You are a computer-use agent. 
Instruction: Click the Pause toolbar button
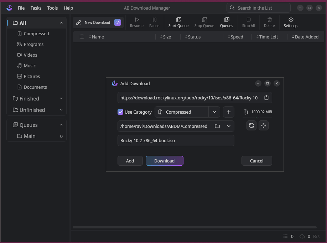click(x=154, y=22)
